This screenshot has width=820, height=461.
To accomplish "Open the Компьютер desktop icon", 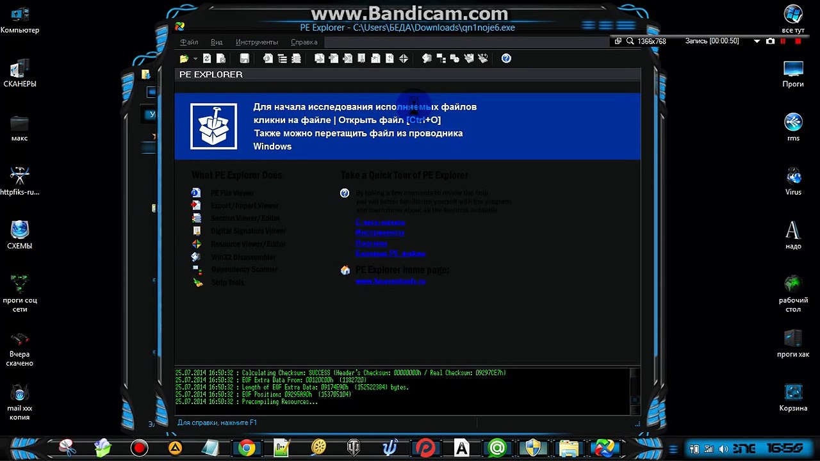I will [20, 20].
